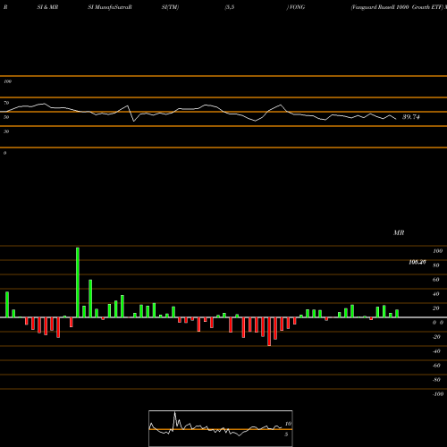Click the 'SI(TM)' header text

[x=170, y=7]
